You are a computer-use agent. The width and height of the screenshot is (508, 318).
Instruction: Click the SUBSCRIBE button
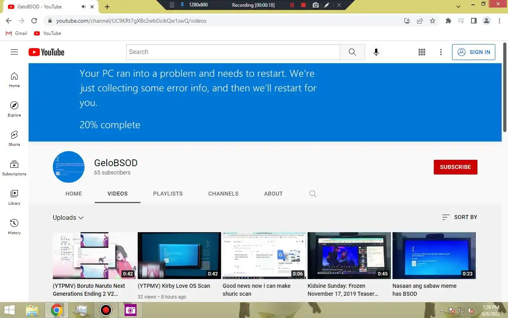click(456, 167)
